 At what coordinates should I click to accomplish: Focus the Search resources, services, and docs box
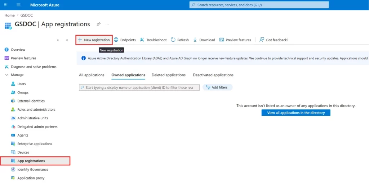(x=259, y=5)
